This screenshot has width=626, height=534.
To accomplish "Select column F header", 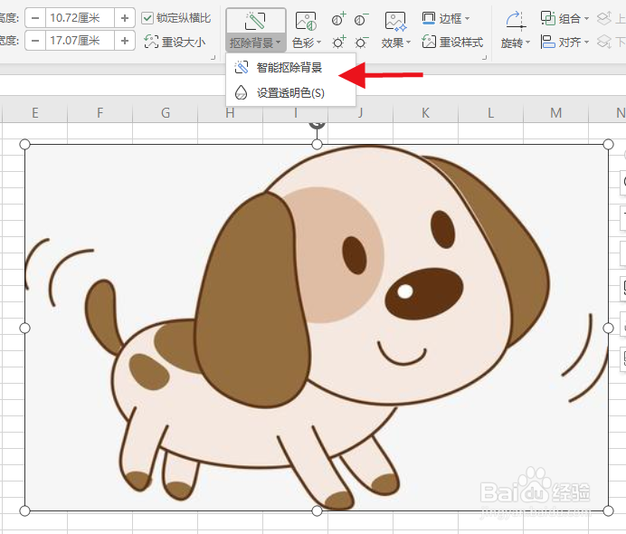I will pos(100,113).
